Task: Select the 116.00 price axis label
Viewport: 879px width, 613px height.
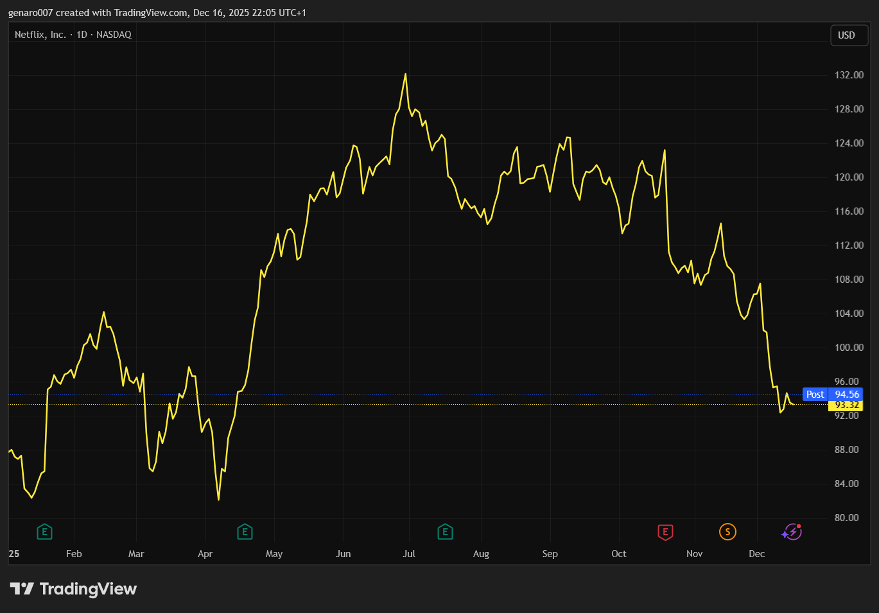Action: (x=849, y=211)
